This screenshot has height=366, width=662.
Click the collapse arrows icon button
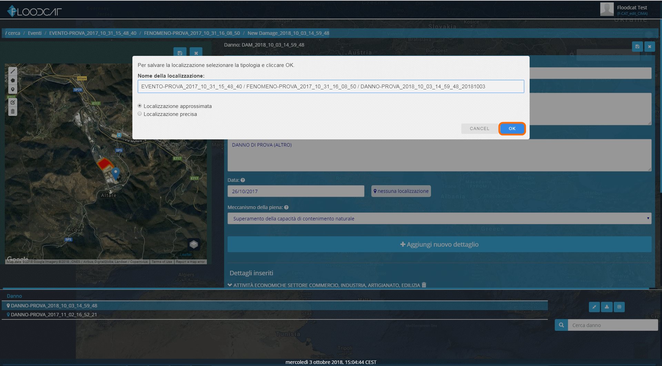click(594, 307)
